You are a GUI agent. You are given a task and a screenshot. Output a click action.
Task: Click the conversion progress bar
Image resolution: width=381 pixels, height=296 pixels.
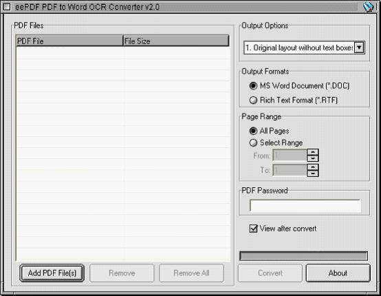303,256
